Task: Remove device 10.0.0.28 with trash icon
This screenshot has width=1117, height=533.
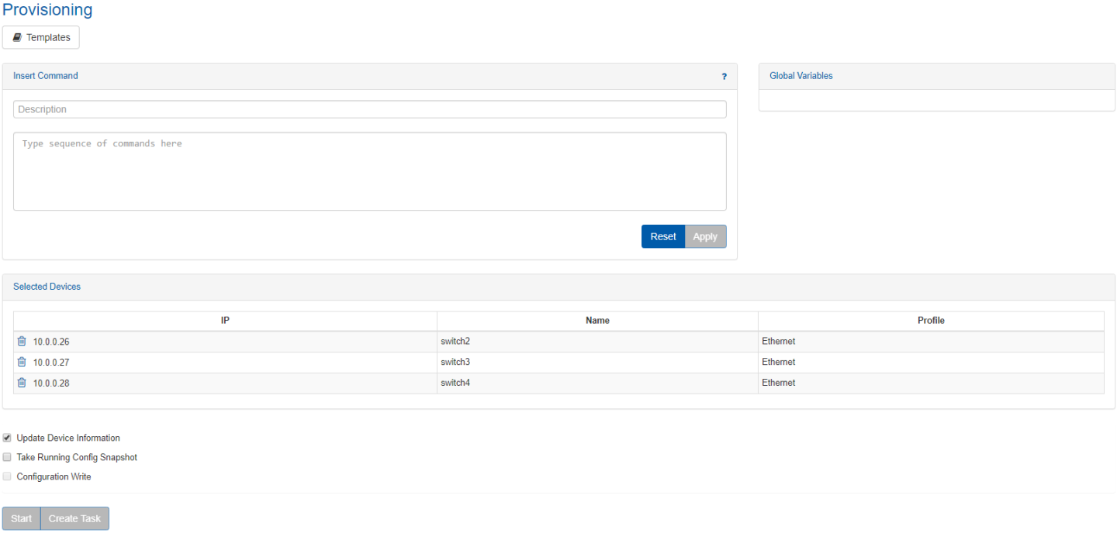Action: pos(22,383)
